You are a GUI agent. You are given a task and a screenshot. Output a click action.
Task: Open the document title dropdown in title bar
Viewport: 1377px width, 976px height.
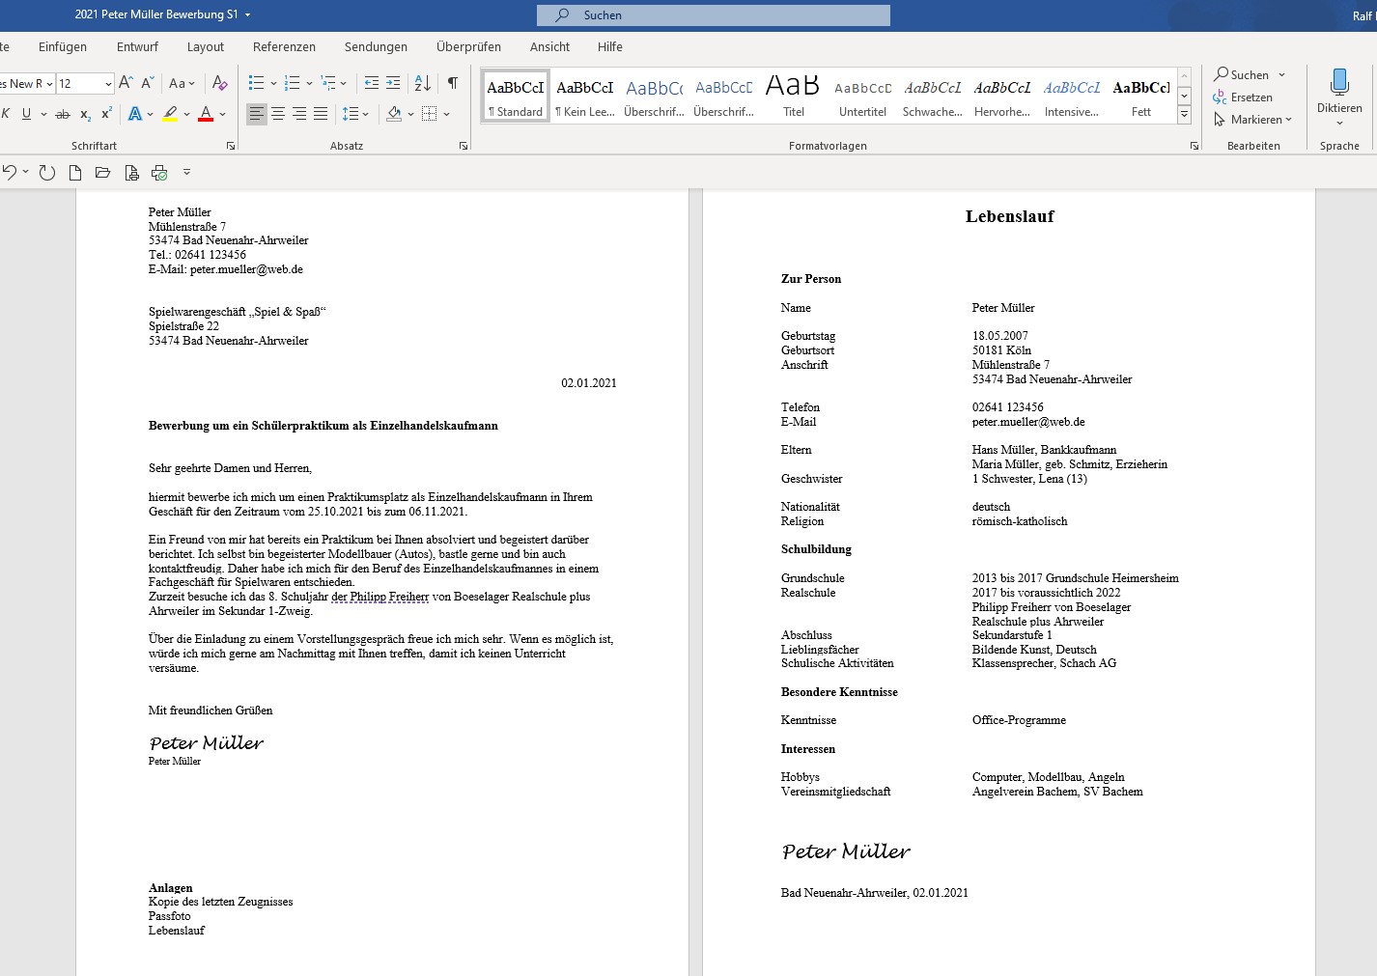click(248, 15)
